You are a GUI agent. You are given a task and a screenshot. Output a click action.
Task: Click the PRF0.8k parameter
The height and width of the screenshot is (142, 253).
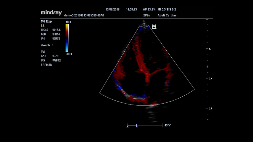click(46, 65)
